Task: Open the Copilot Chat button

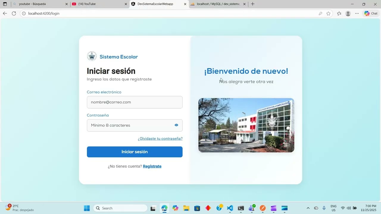Action: [x=371, y=13]
